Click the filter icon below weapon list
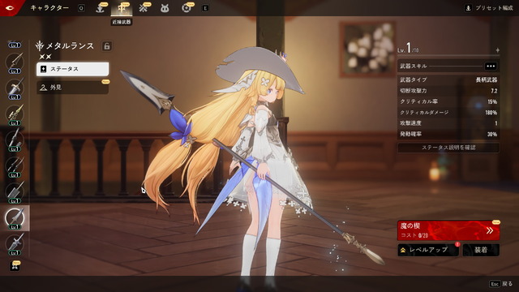Viewport: 519px width, 292px height. [15, 265]
